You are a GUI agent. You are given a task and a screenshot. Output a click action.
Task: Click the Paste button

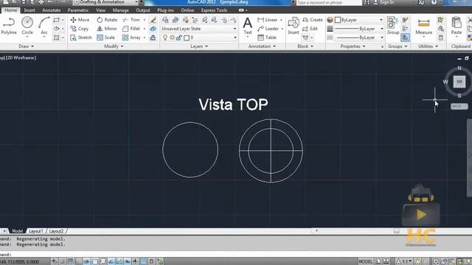457,26
